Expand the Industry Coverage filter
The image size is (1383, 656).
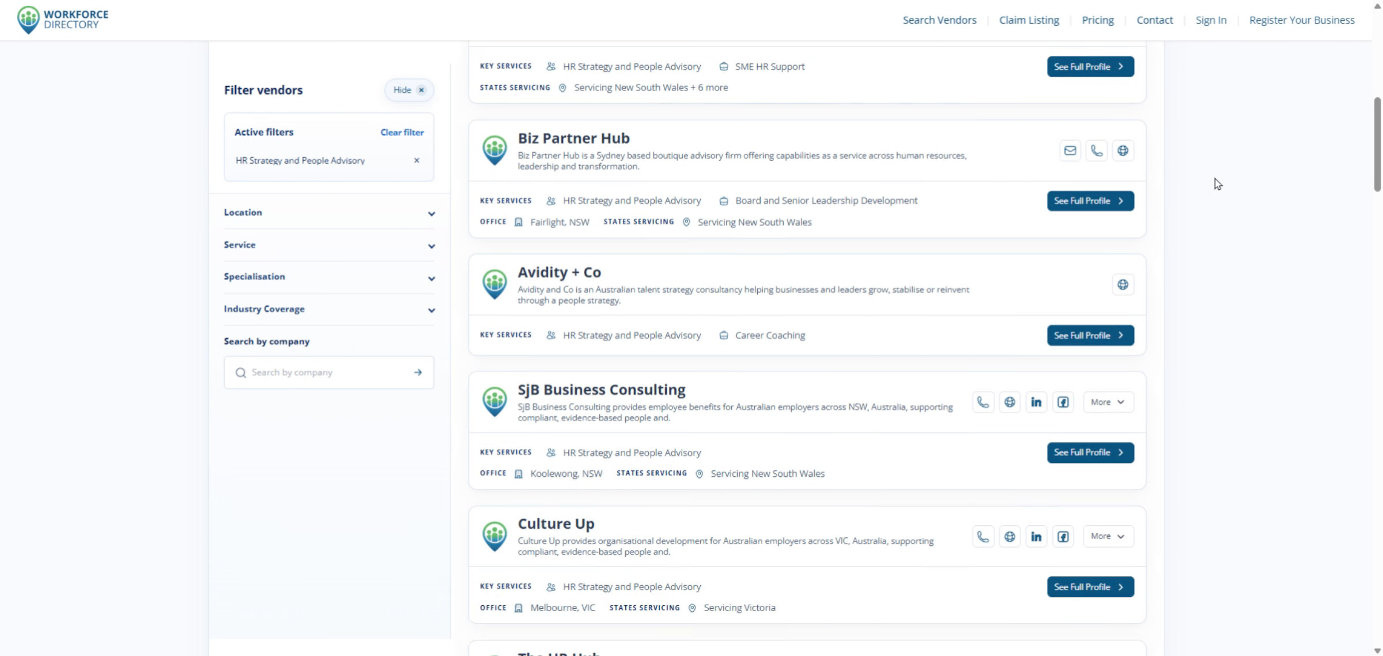[x=329, y=310]
